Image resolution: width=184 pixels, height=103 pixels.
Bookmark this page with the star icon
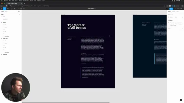click(x=165, y=6)
